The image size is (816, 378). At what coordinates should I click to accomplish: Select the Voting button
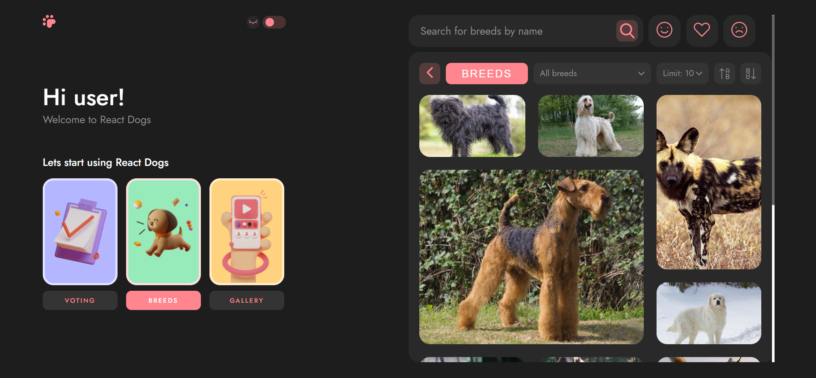tap(80, 300)
